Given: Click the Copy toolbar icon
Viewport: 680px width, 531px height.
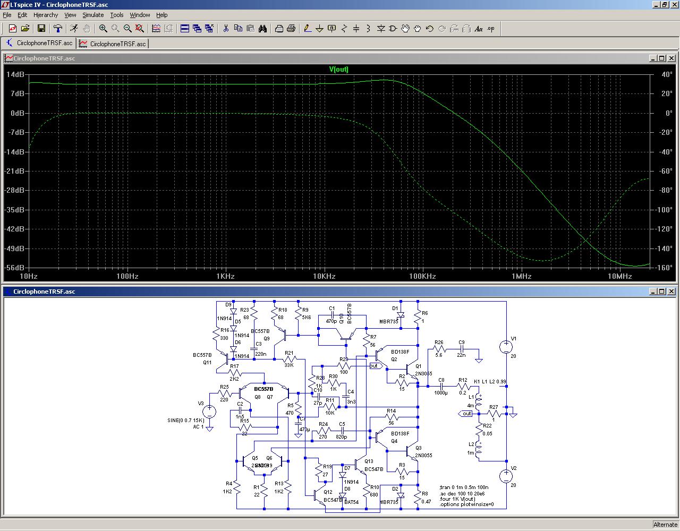Looking at the screenshot, I should pos(238,29).
